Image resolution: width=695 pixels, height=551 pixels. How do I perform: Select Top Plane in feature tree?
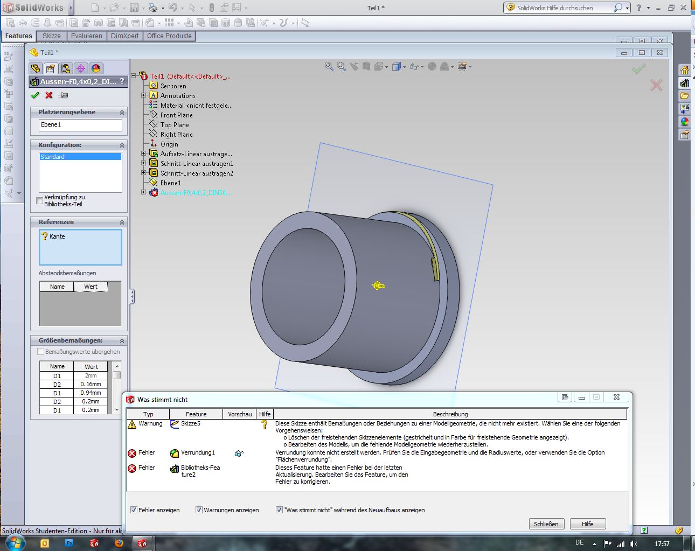[x=175, y=125]
